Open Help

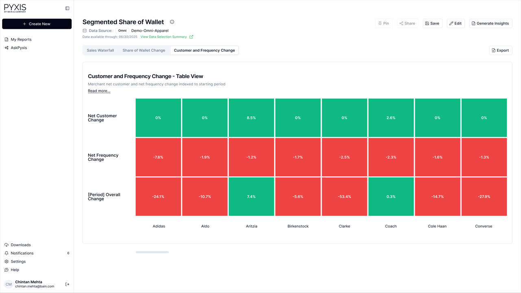click(x=15, y=270)
